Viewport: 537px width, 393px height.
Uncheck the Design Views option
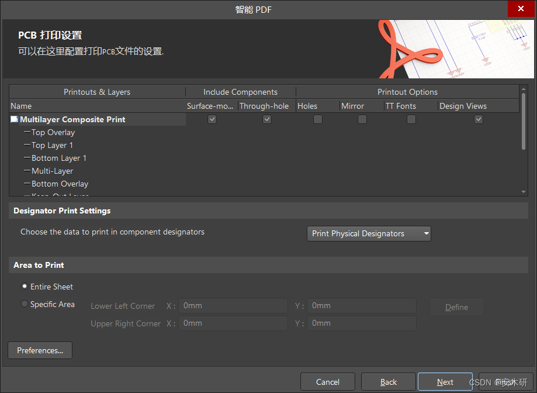pyautogui.click(x=478, y=119)
